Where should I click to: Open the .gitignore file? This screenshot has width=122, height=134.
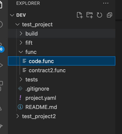[x=62, y=89]
